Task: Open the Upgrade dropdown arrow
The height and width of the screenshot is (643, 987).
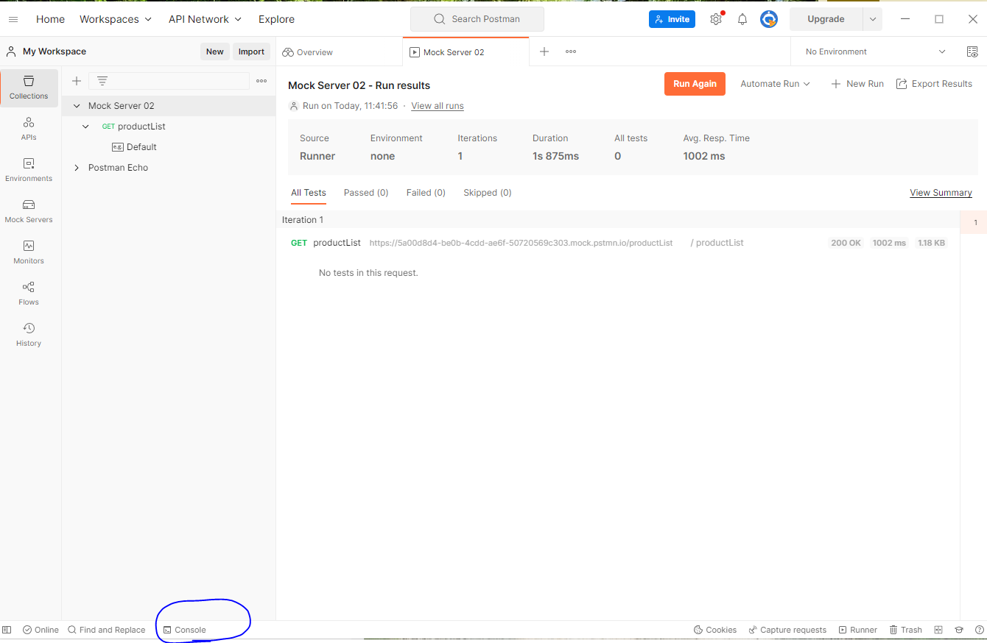Action: pos(873,19)
